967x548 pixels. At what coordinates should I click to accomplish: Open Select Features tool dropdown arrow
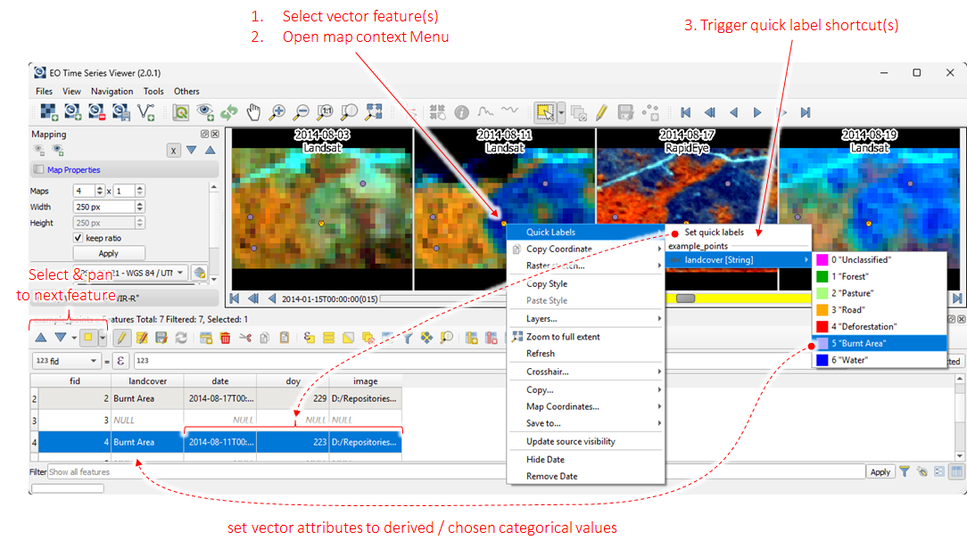[561, 112]
